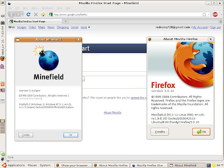Click the red Adblock Plus toolbar icon

click(215, 14)
